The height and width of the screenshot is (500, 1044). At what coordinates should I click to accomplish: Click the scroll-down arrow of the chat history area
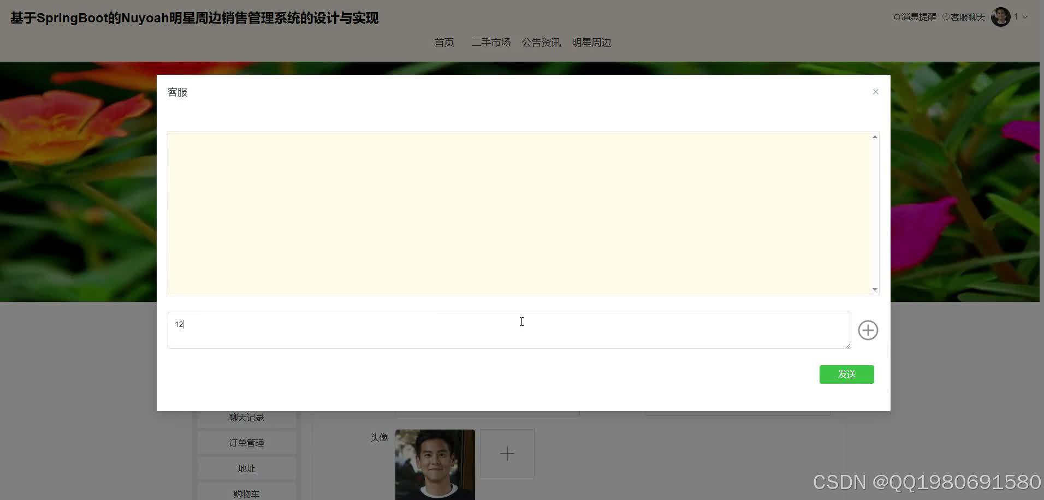pyautogui.click(x=875, y=289)
